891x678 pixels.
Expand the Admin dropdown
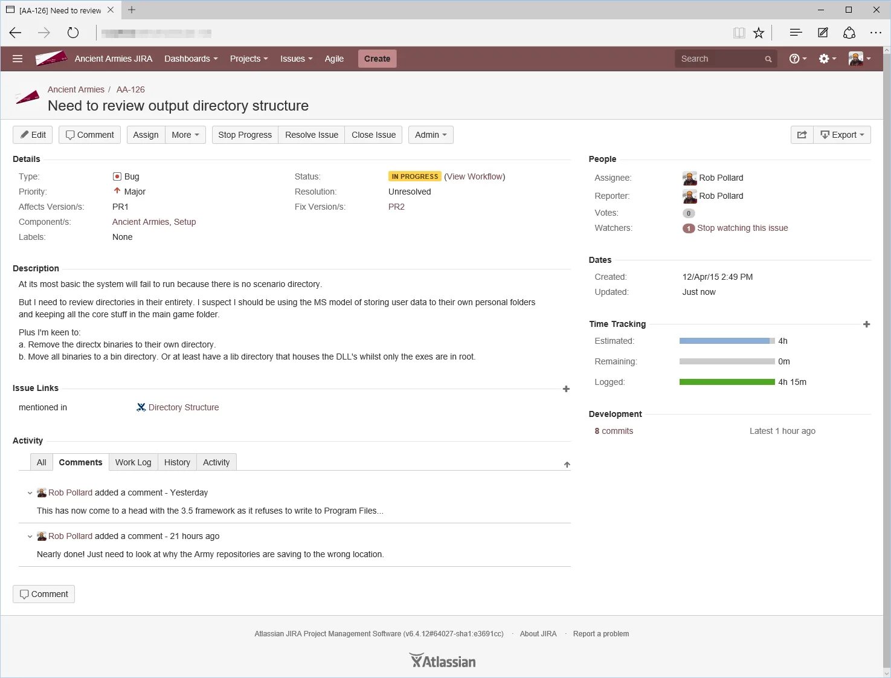pos(431,135)
